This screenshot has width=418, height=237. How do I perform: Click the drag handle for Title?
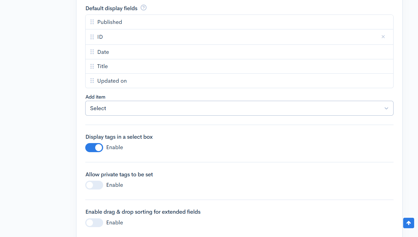tap(92, 66)
